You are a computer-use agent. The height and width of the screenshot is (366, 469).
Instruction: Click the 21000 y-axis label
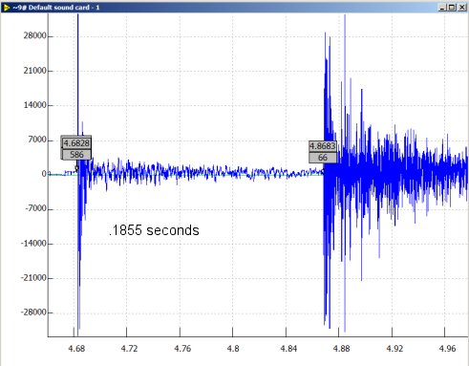coord(34,71)
